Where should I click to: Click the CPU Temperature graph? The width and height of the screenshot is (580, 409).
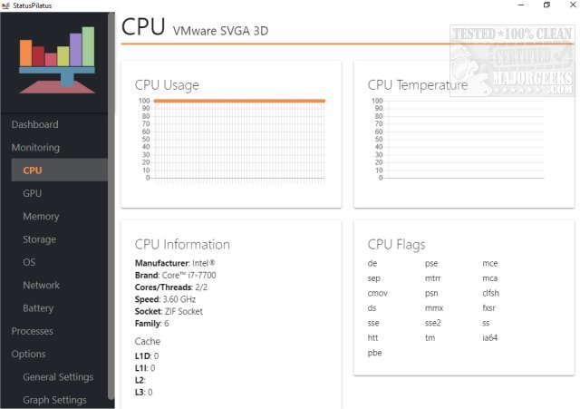(462, 140)
